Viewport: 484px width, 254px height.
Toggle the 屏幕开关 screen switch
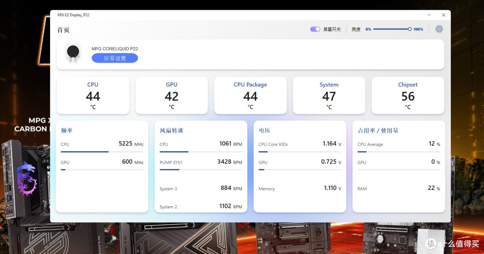tap(315, 29)
